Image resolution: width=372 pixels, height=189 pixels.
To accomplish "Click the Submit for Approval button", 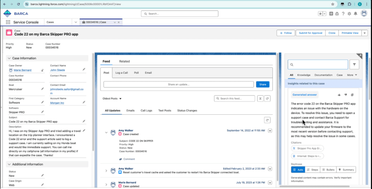I will [310, 33].
